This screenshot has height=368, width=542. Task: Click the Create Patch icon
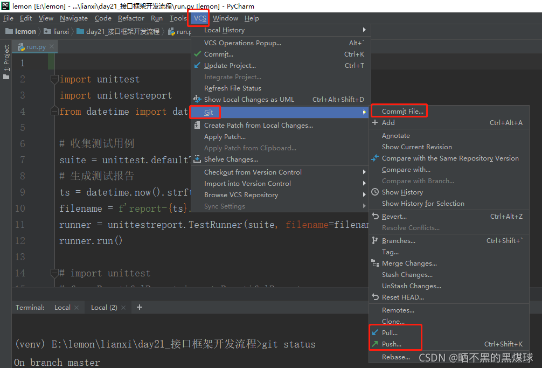click(x=197, y=126)
